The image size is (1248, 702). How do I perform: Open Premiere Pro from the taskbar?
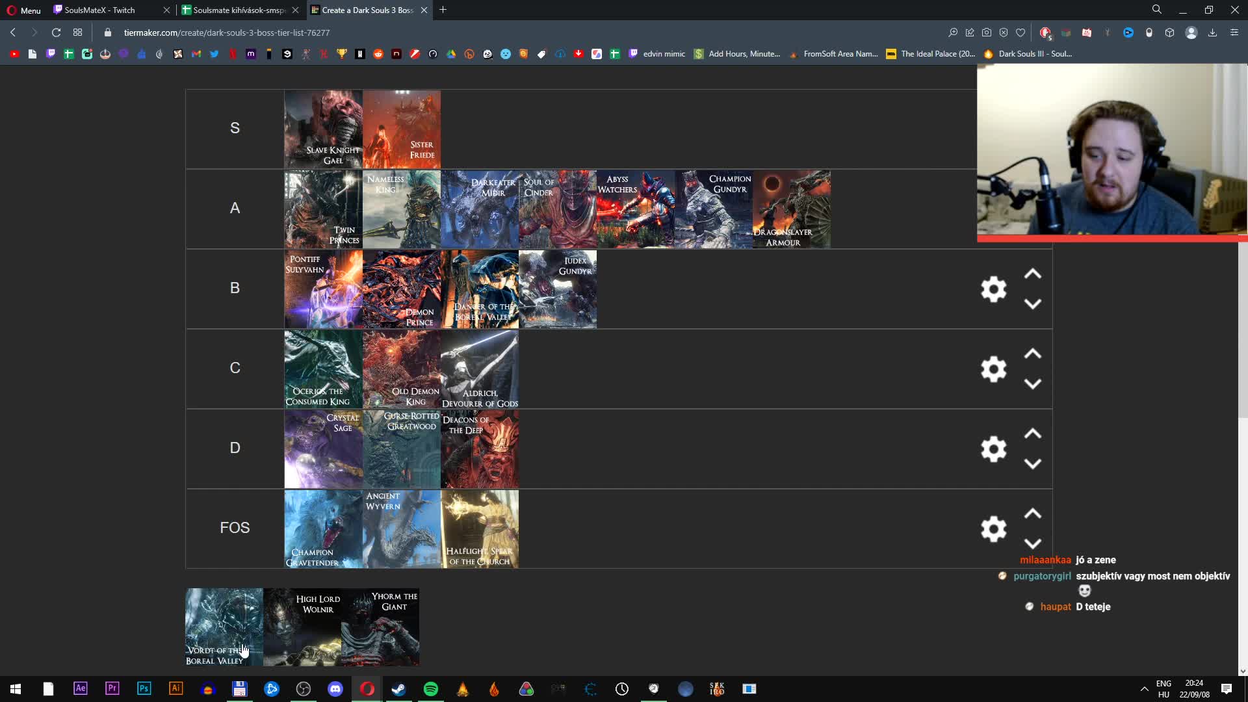(112, 689)
